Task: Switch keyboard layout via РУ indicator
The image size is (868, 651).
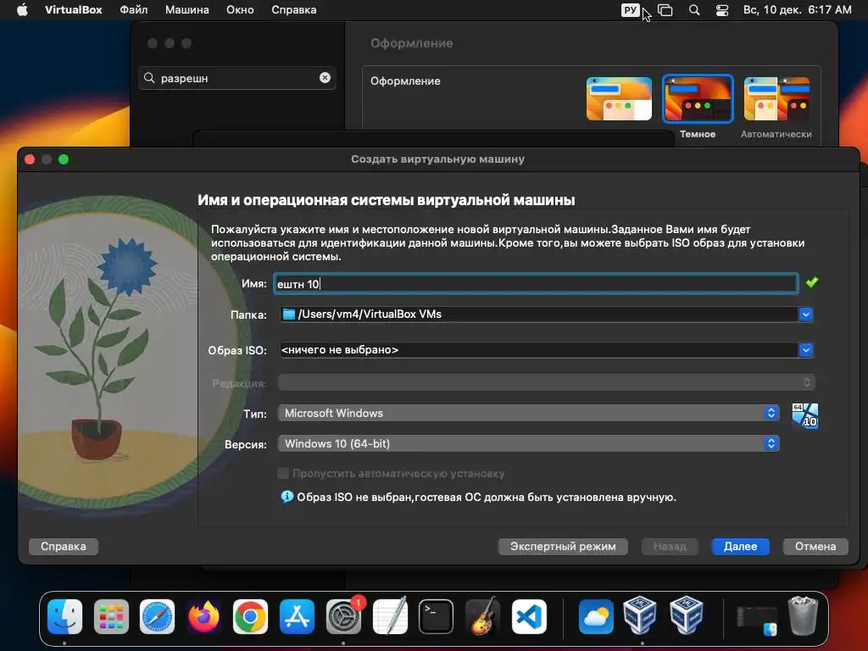Action: click(x=630, y=10)
